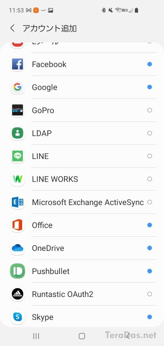The height and width of the screenshot is (346, 164).
Task: Select the LINE WORKS radio indicator
Action: click(150, 179)
